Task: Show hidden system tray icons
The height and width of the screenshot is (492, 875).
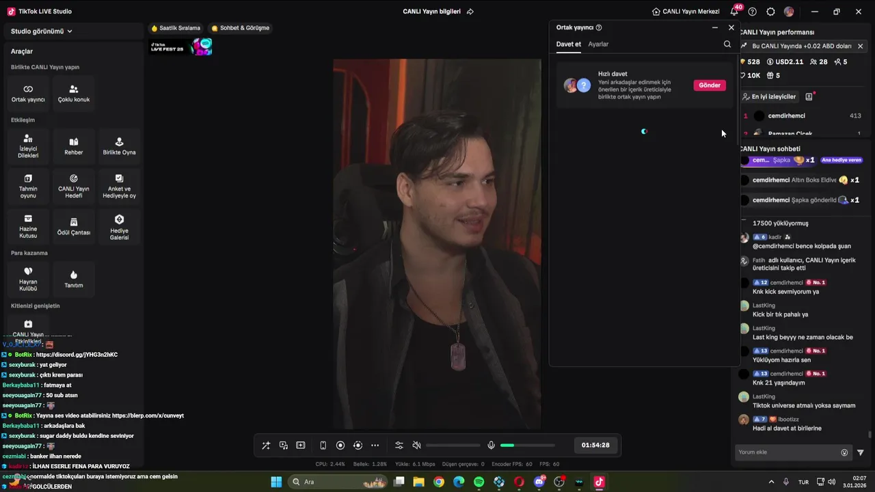Action: (772, 482)
